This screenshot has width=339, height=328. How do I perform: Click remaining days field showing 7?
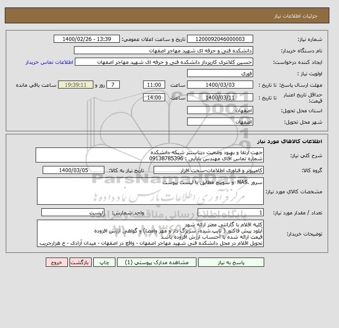[x=113, y=85]
